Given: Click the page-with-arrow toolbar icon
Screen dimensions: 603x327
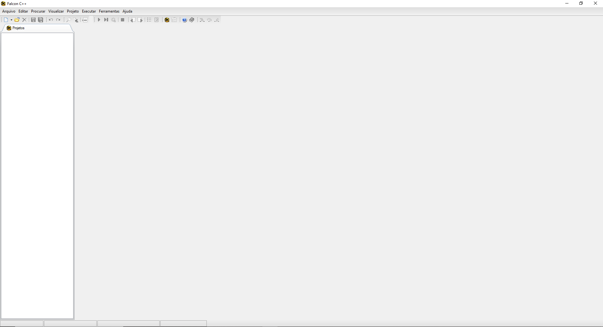Looking at the screenshot, I should pyautogui.click(x=156, y=20).
